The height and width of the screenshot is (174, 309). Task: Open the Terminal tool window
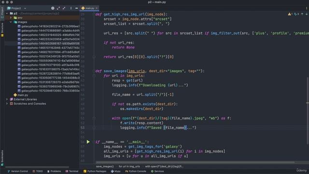point(72,171)
